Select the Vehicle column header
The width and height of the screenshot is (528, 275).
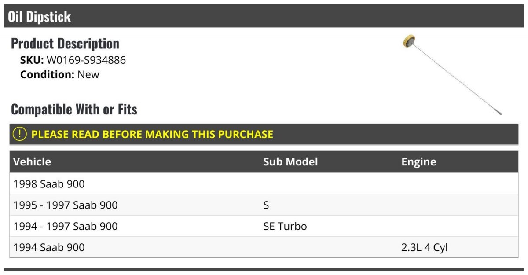point(32,161)
